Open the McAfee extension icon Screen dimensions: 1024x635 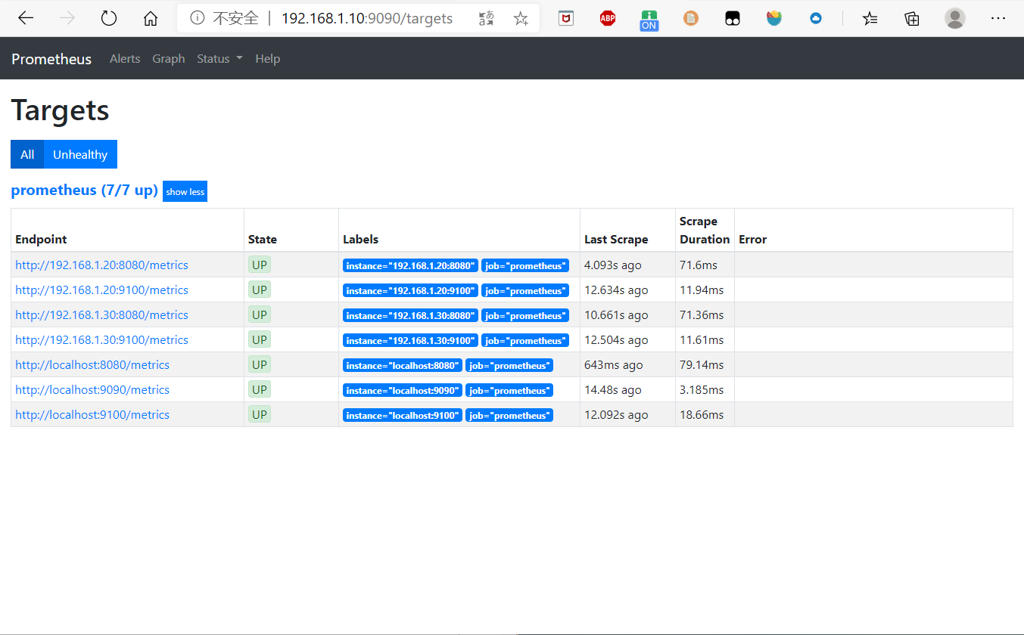point(566,18)
